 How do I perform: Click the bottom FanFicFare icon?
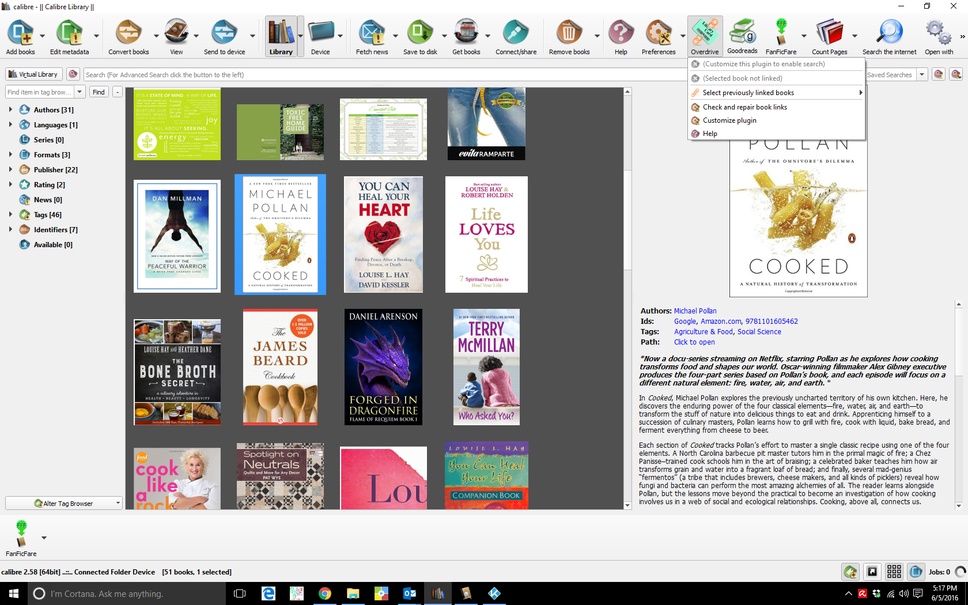pos(21,534)
